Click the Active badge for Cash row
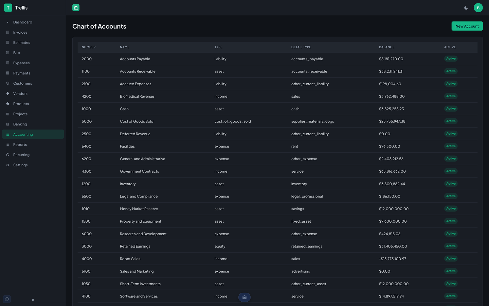Viewport: 489px width, 306px height. [451, 109]
